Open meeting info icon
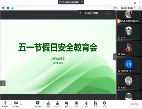The height and width of the screenshot is (109, 142). pos(3,8)
